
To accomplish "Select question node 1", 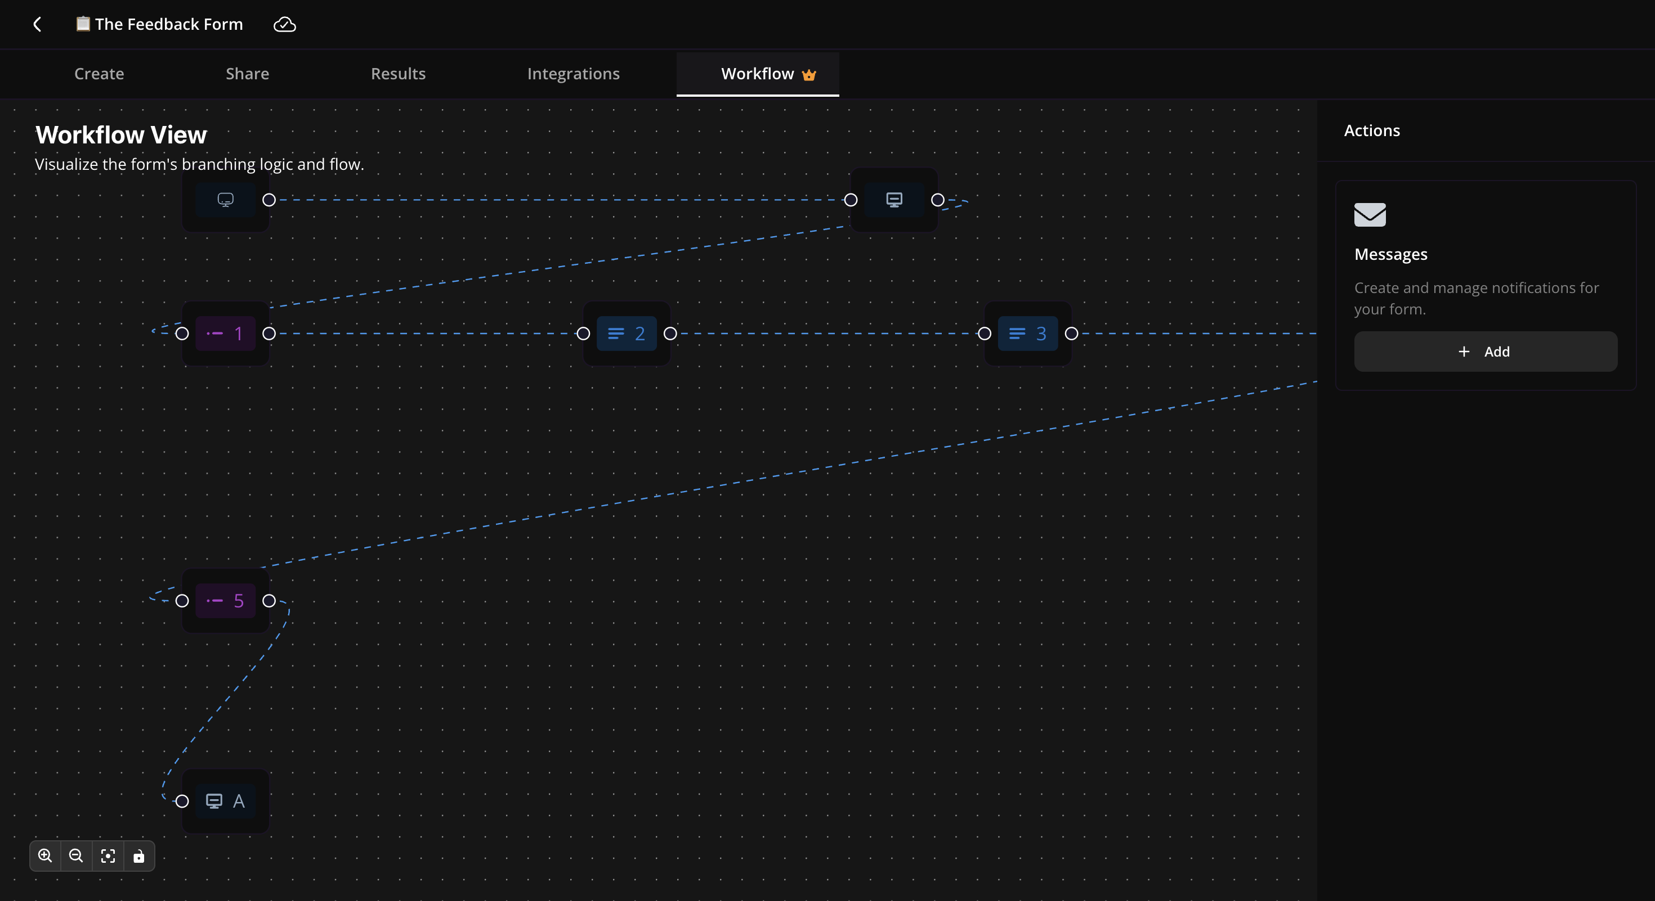I will [x=226, y=334].
